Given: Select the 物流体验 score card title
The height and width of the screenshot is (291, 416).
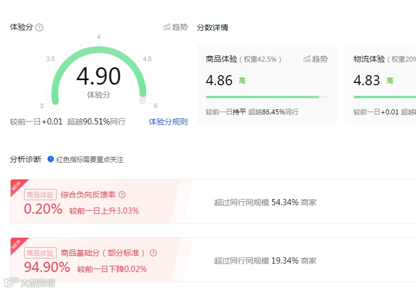Looking at the screenshot, I should [x=369, y=59].
